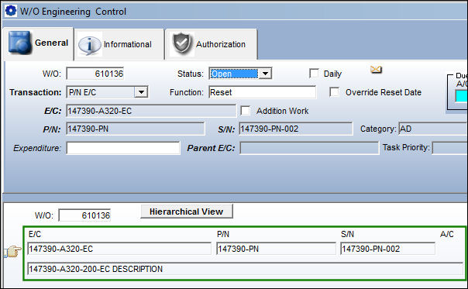Image resolution: width=468 pixels, height=289 pixels.
Task: Click the Function field containing Reset
Action: coord(263,92)
